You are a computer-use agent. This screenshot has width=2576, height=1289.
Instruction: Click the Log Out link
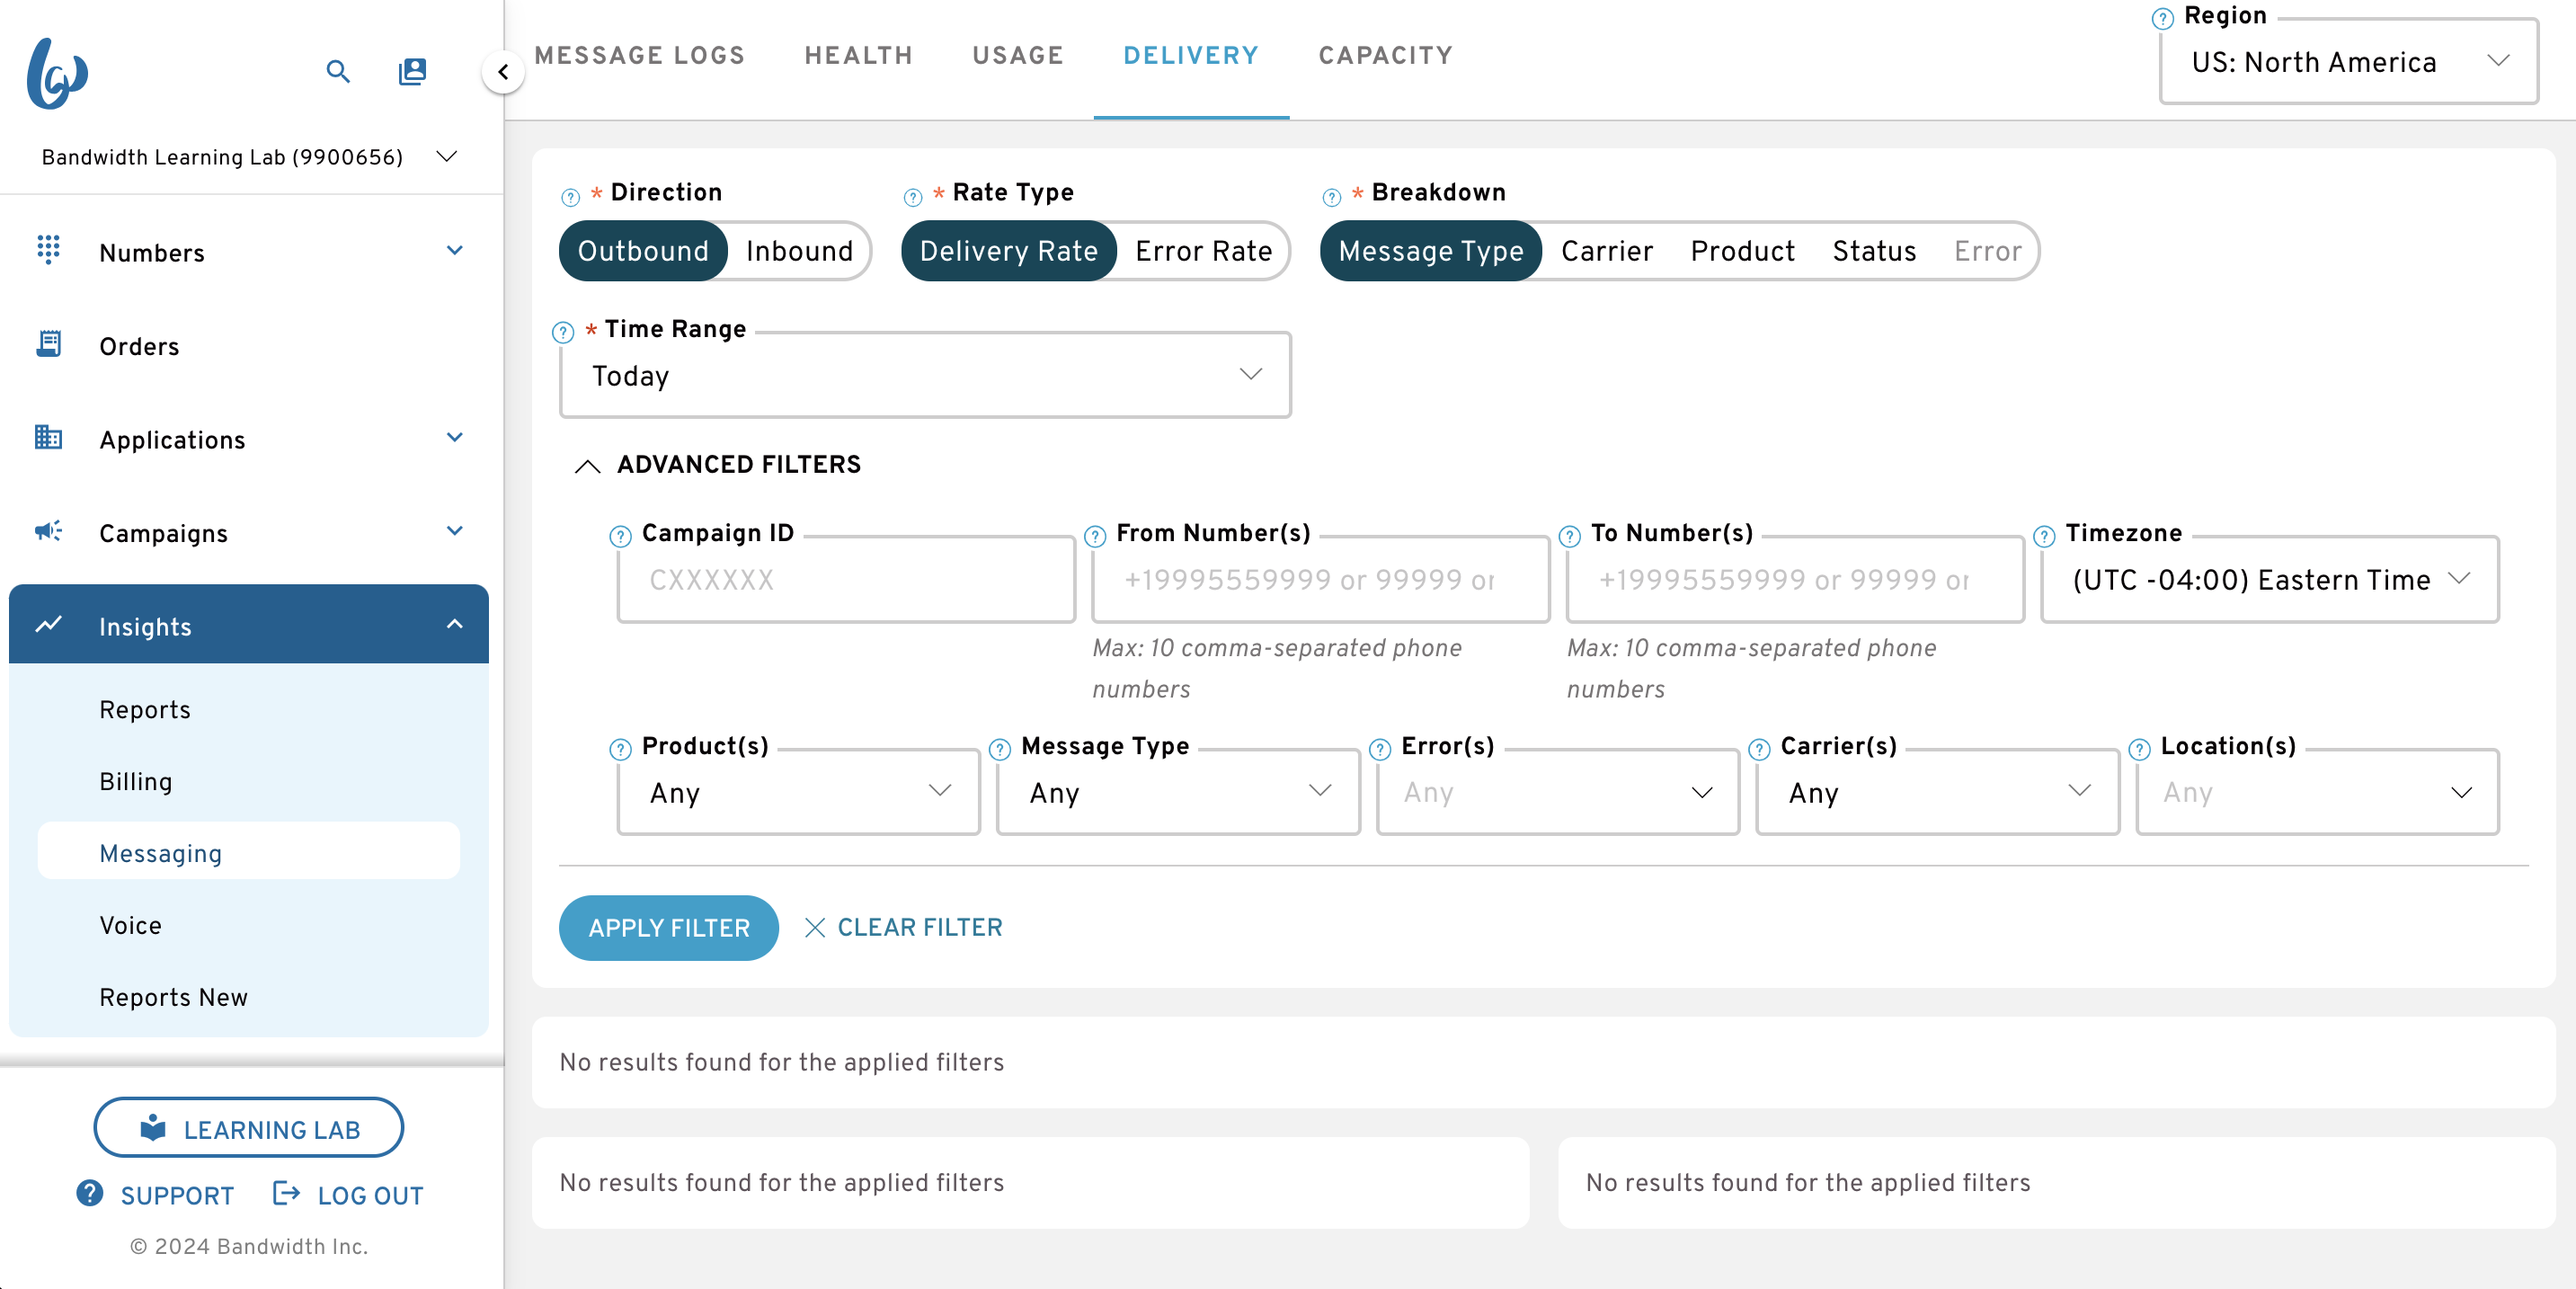coord(348,1194)
